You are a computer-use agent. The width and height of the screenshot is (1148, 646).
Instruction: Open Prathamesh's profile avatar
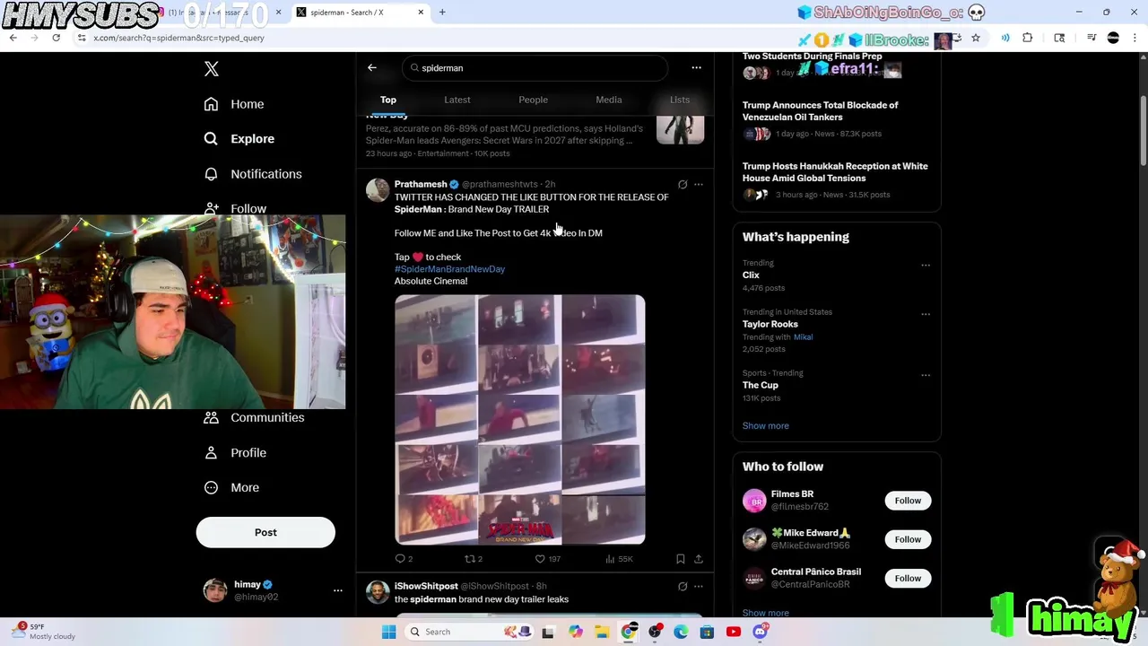point(378,190)
